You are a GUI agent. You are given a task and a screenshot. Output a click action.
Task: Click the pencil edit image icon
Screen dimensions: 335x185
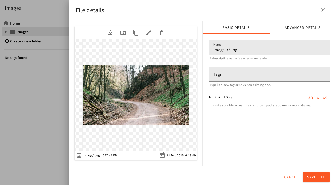pos(149,33)
